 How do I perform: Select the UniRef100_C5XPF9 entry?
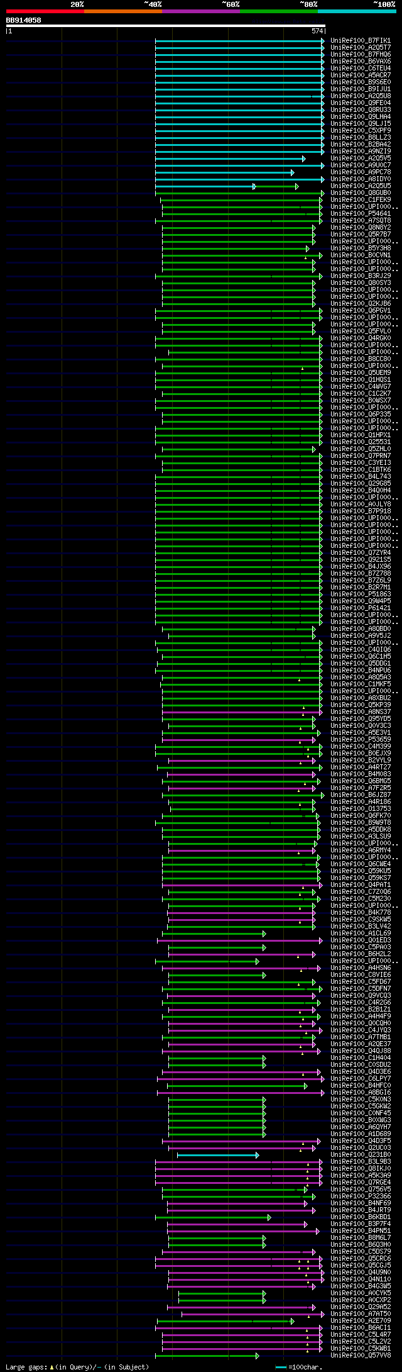coord(361,130)
